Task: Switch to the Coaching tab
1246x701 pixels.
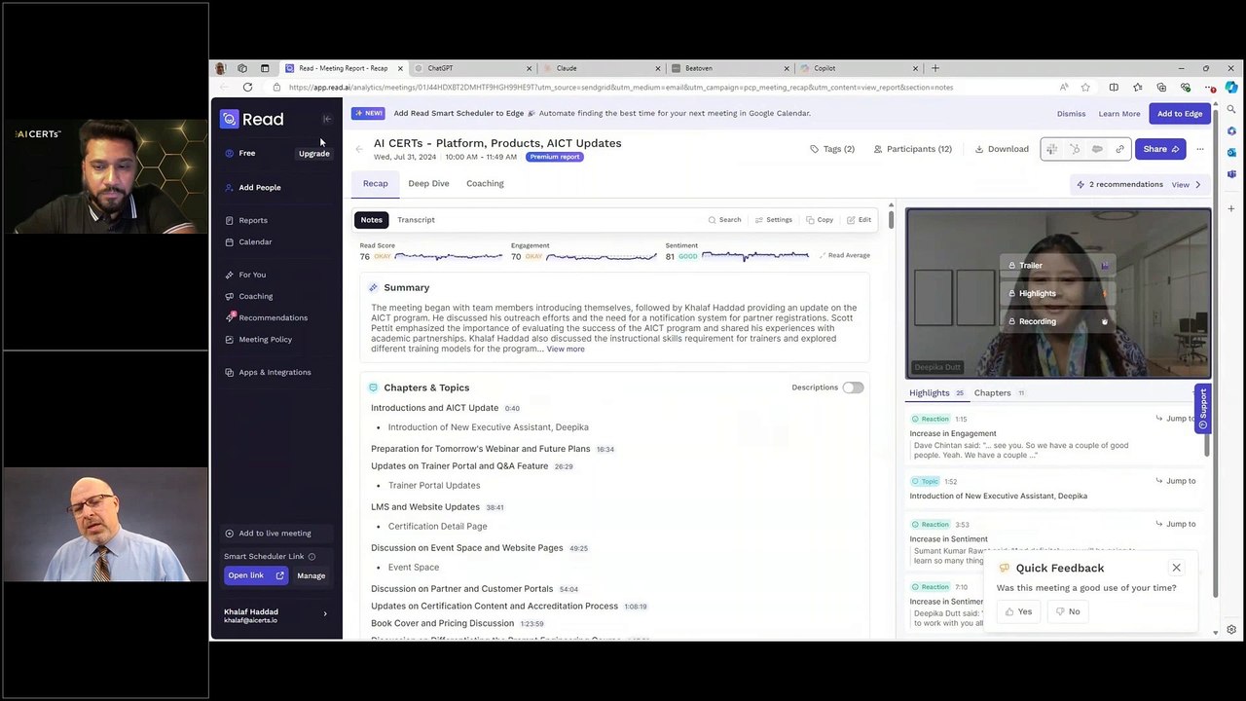Action: tap(485, 183)
